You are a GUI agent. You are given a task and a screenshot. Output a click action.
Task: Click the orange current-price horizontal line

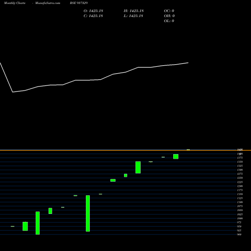125,151
